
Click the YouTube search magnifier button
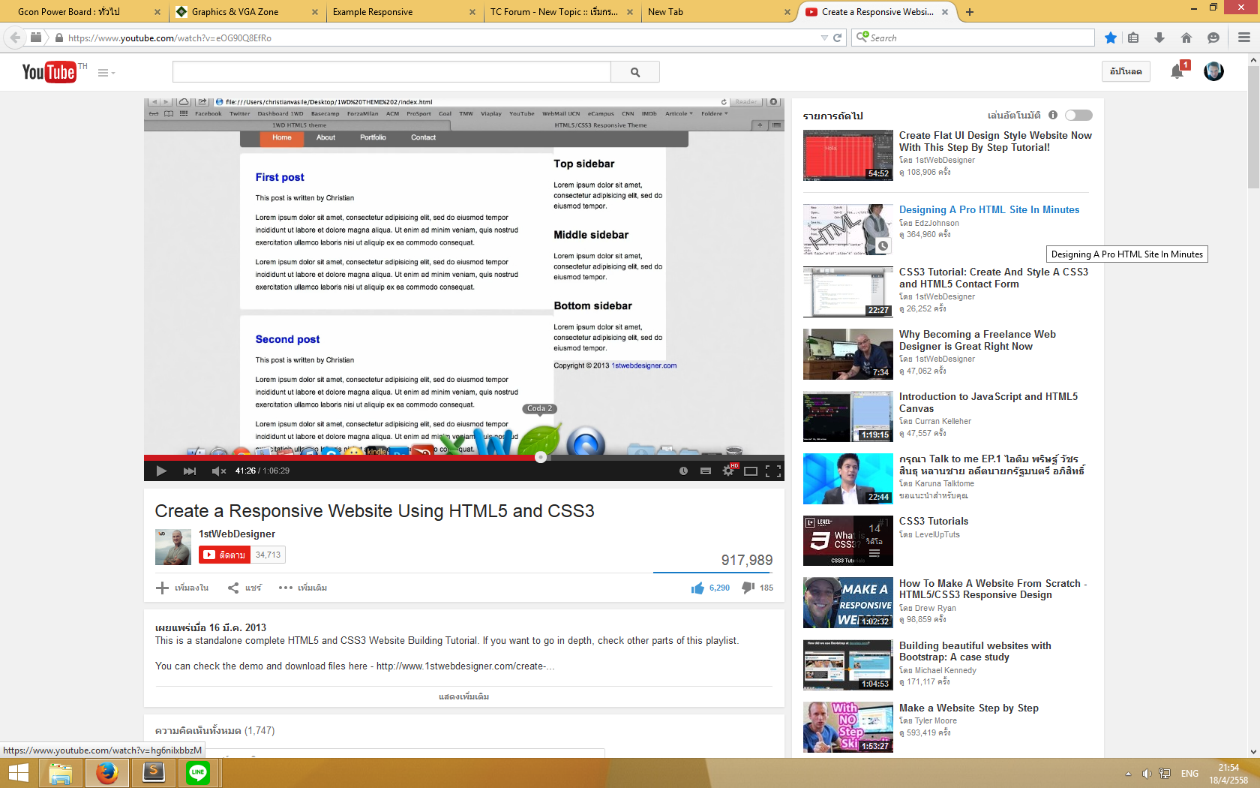(x=635, y=72)
